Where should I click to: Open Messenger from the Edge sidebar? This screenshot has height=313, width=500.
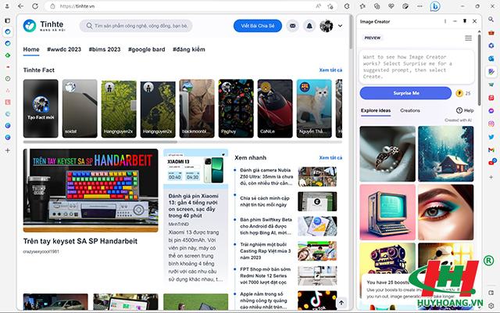coord(491,111)
